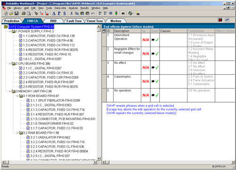Screen dimensions: 236x170
Task: Select 1.2 CAPACITOR, FIXED CB tree item
Action: [48, 40]
